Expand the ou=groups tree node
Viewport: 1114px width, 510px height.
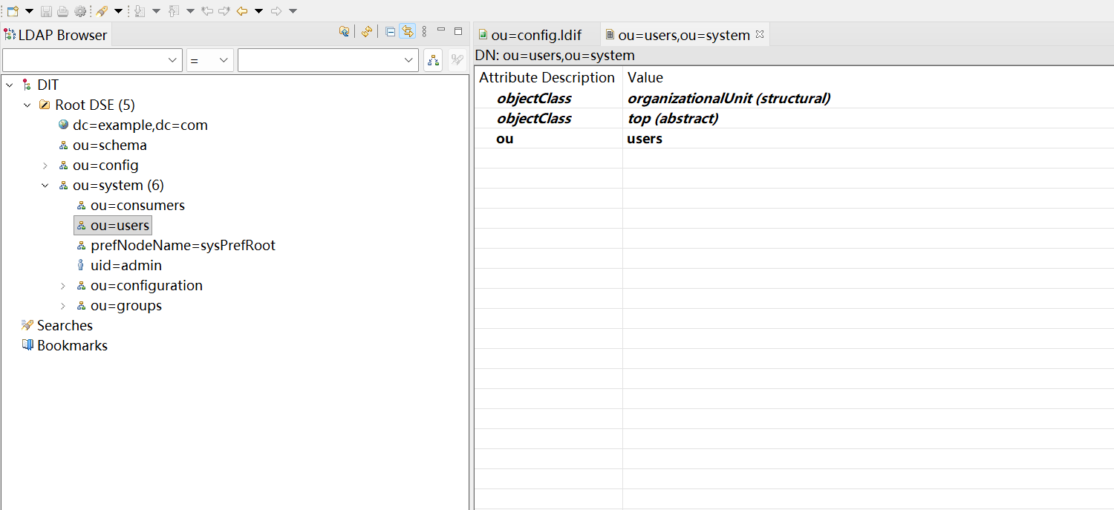click(x=63, y=306)
